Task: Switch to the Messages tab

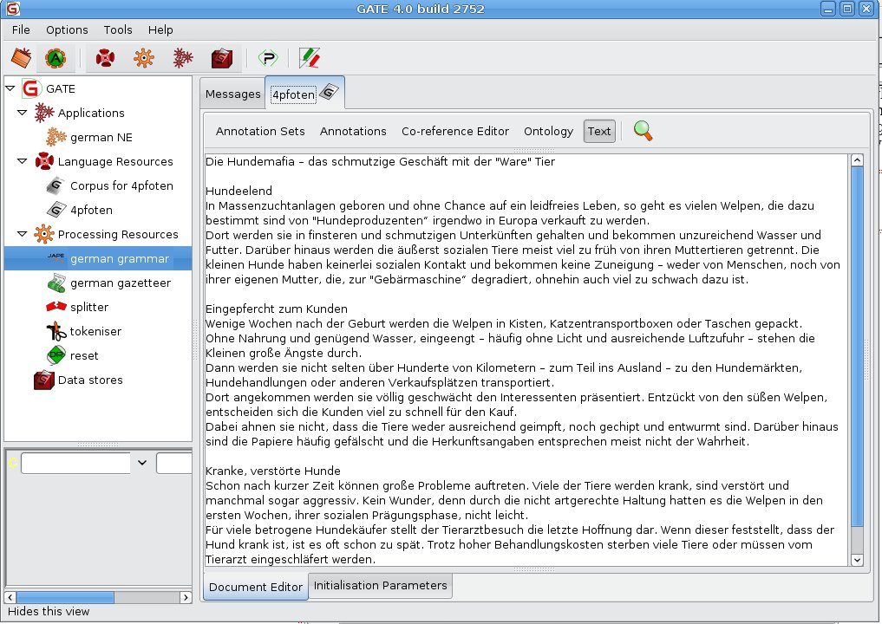Action: [x=233, y=94]
